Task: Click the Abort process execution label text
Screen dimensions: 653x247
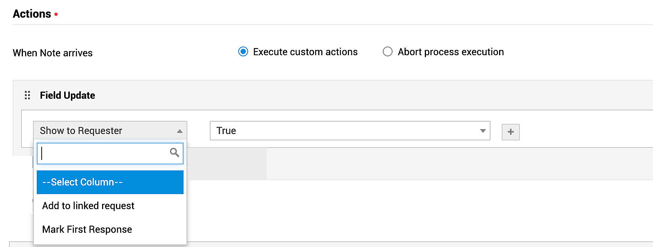Action: pos(450,52)
